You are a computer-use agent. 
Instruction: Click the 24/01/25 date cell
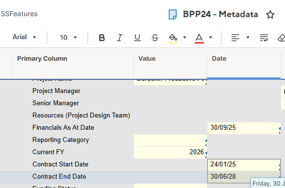pos(244,165)
